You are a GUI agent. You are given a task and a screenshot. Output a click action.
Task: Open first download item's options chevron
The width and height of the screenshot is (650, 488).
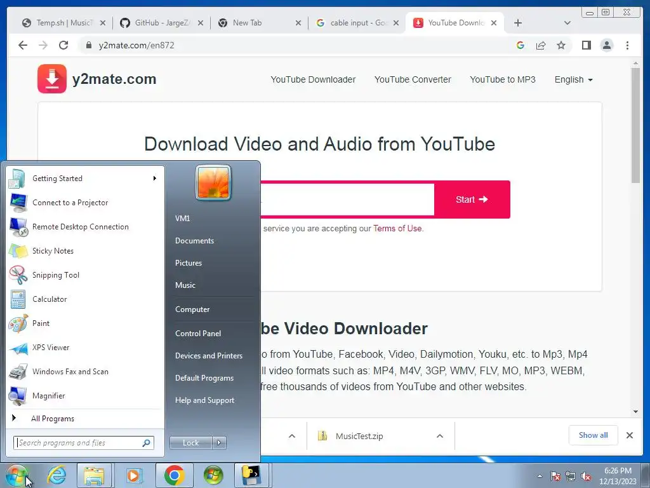(x=292, y=436)
